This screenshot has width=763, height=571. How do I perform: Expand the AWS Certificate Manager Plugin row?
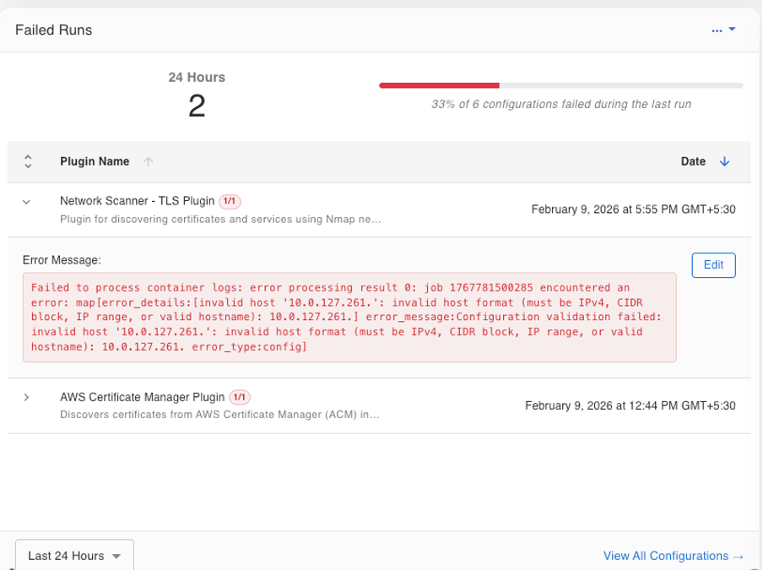[27, 398]
